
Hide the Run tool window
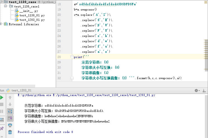click(205, 91)
